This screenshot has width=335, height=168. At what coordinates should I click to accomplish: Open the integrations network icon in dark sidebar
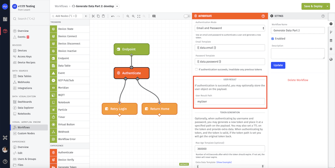[x=5, y=138]
